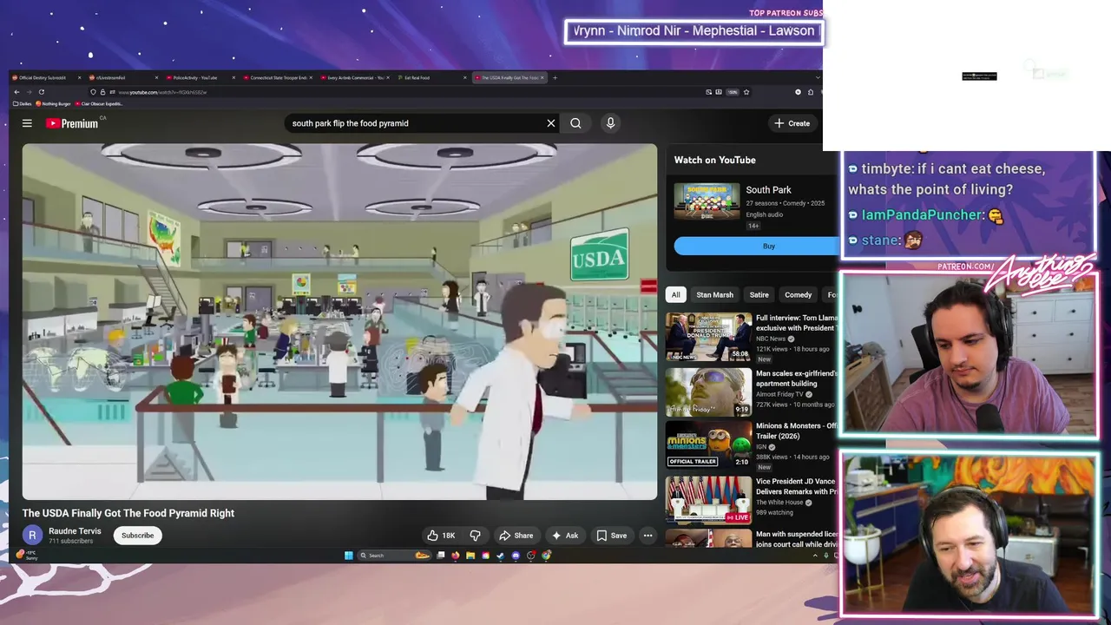Click the magnifier search button
Viewport: 1111px width, 625px height.
pos(575,123)
